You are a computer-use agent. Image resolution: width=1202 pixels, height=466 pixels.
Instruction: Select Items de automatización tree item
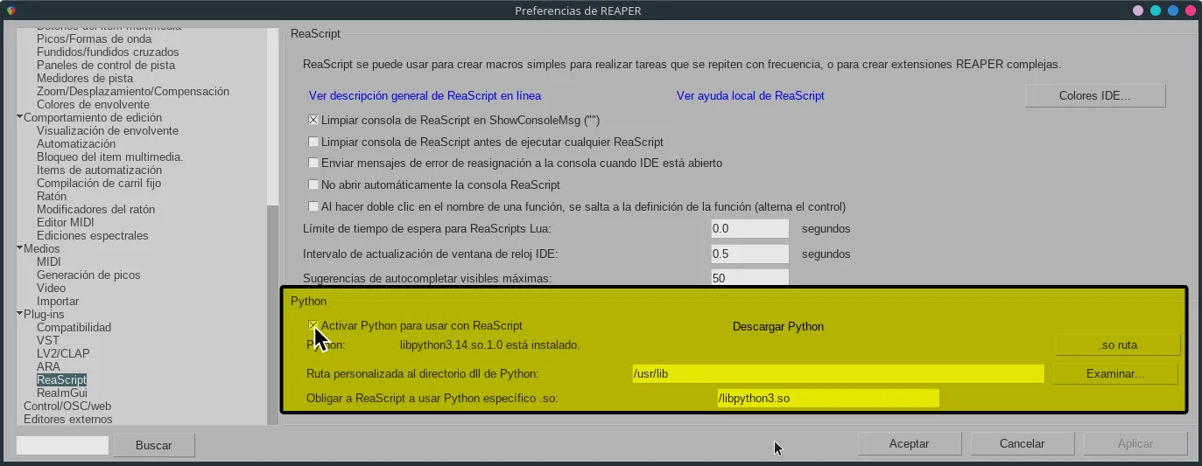(99, 170)
